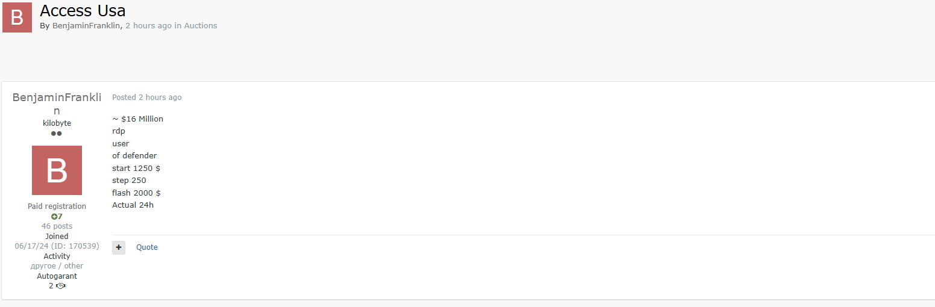Click the 'Access Usa' thread title
The width and height of the screenshot is (935, 307).
click(x=83, y=10)
